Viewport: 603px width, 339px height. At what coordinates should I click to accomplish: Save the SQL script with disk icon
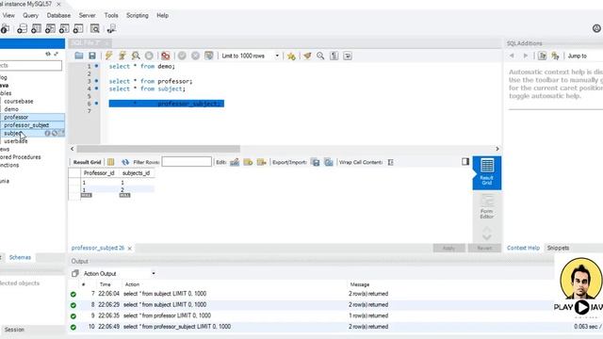[92, 56]
